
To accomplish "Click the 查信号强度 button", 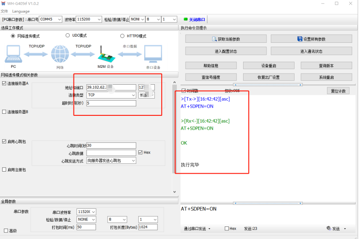I will pos(211,77).
